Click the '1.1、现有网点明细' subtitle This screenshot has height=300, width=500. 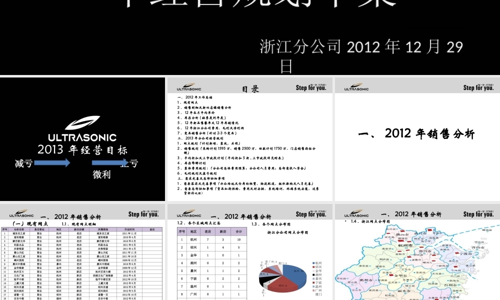[x=79, y=224]
